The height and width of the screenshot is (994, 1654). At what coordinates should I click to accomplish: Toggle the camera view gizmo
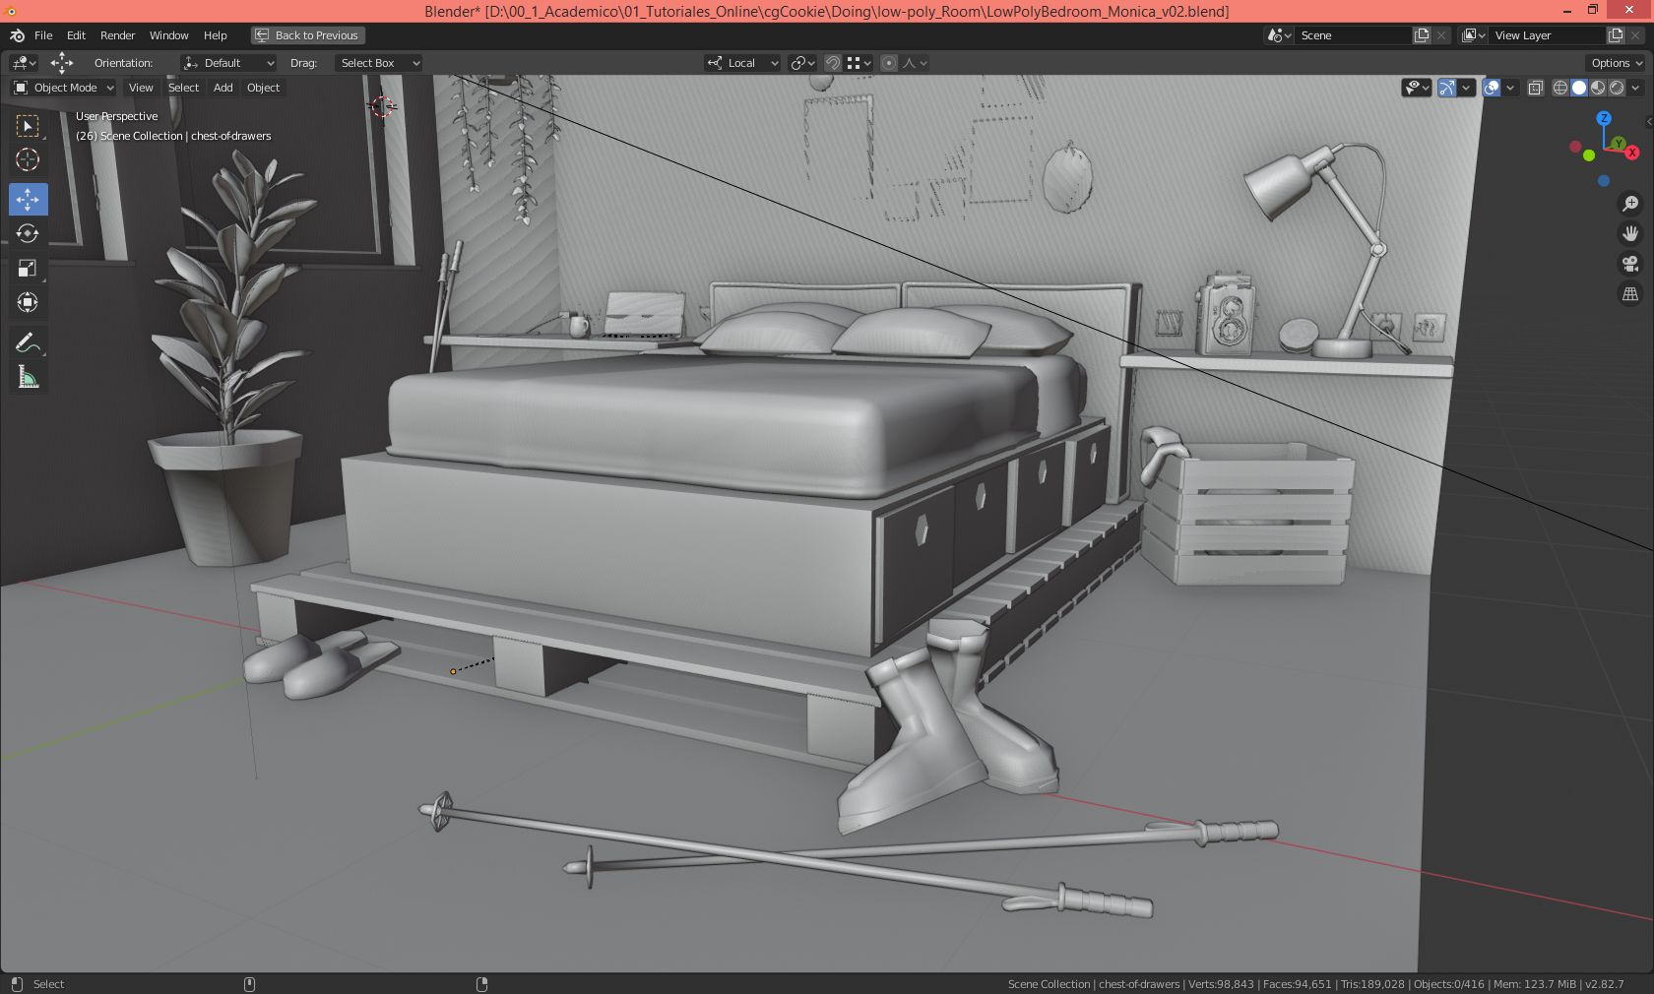[1630, 264]
